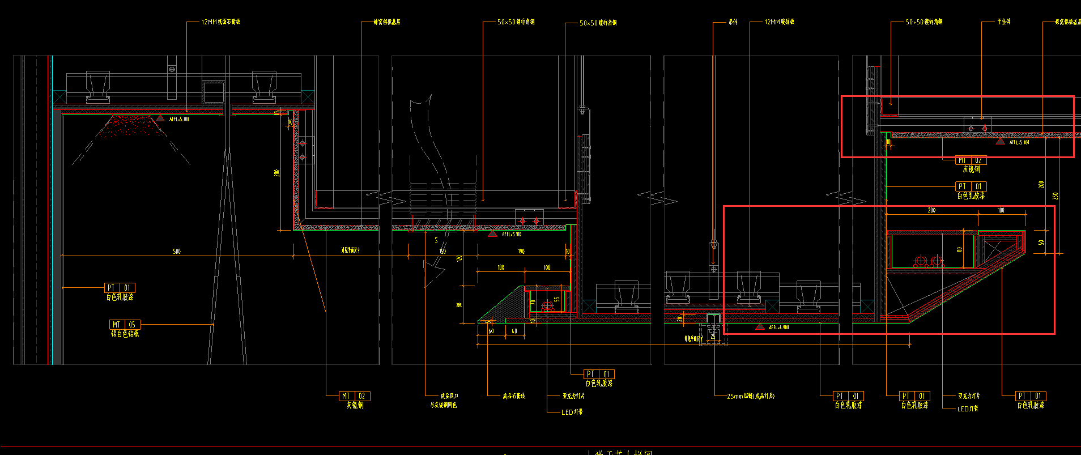Select the "25mm凹槽(成品灯具)" annotation
1081x455 pixels.
(751, 396)
